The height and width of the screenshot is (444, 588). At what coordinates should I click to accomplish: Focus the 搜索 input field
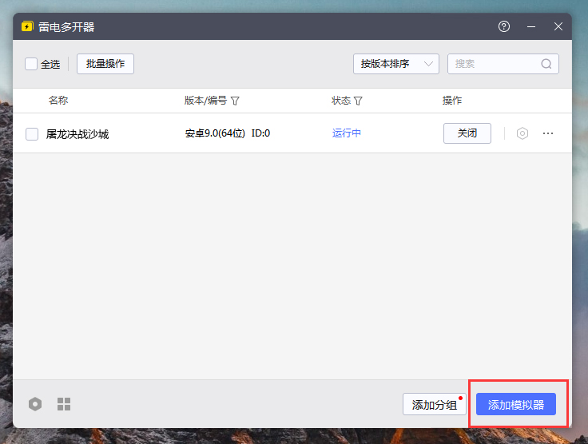click(495, 64)
